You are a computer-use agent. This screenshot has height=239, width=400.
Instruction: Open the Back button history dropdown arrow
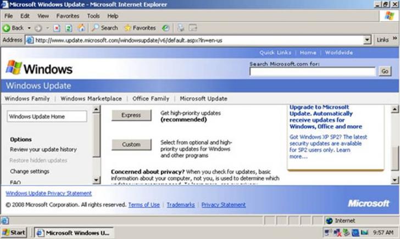pyautogui.click(x=28, y=28)
